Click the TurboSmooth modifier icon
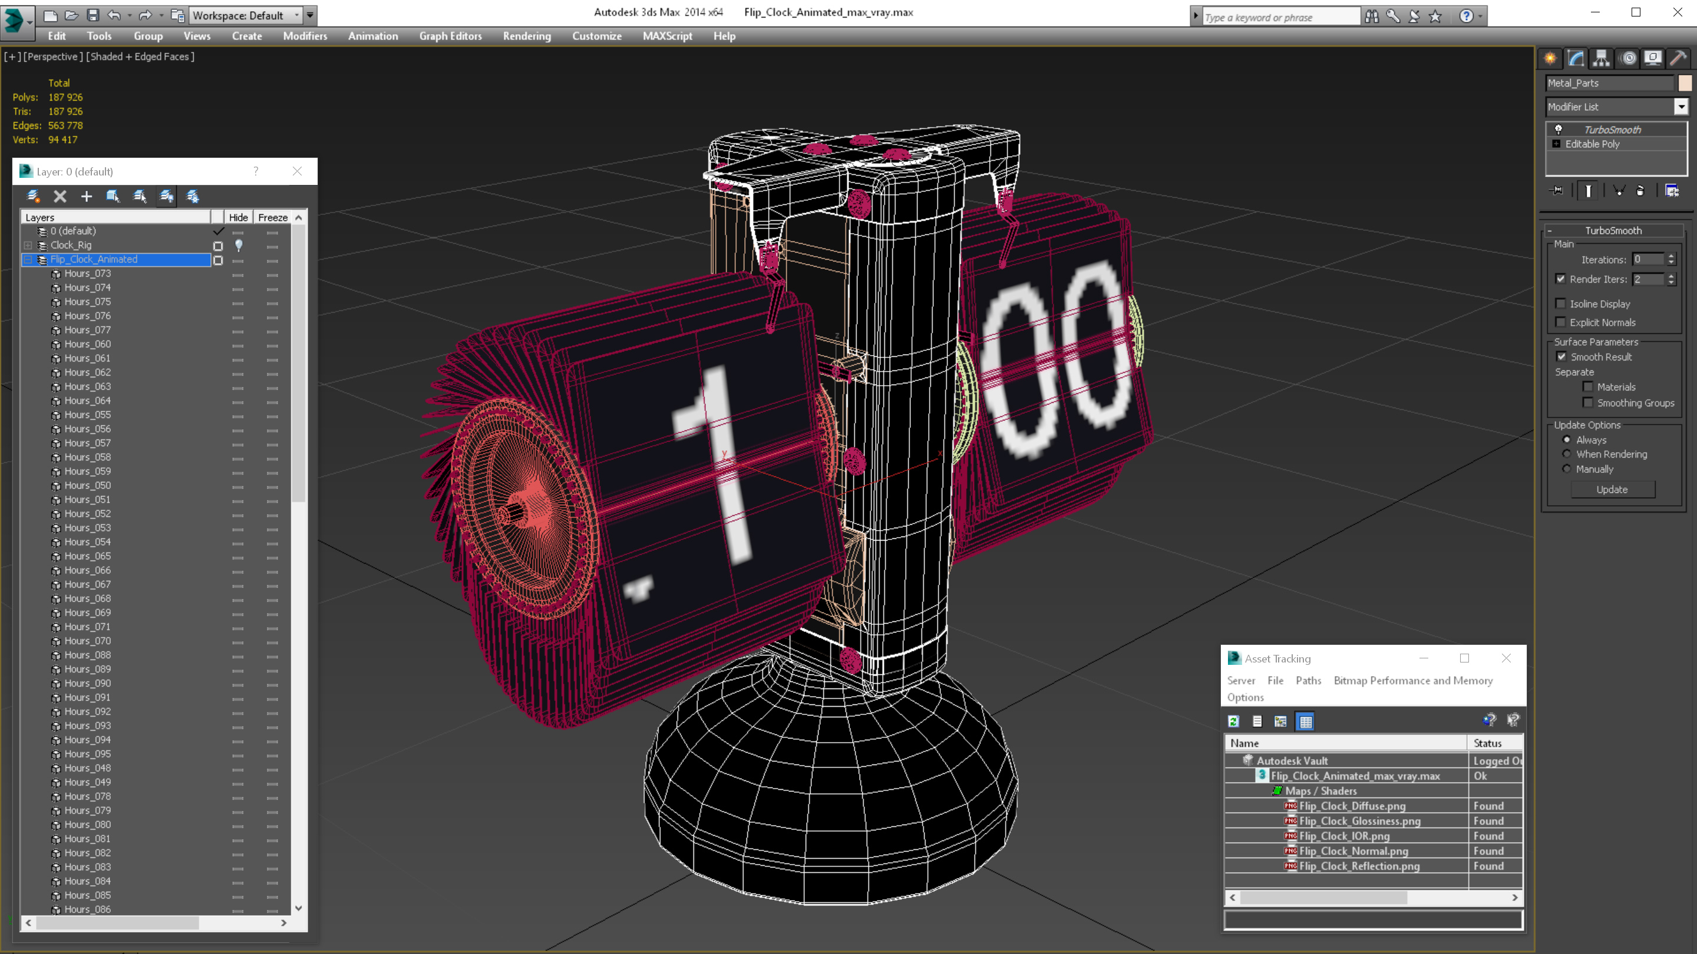Image resolution: width=1697 pixels, height=954 pixels. pyautogui.click(x=1557, y=130)
